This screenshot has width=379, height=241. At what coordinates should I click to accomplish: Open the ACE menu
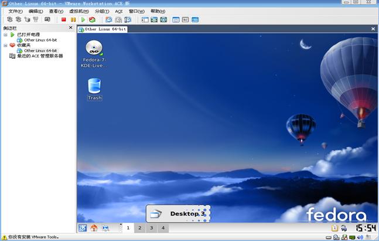(x=119, y=11)
